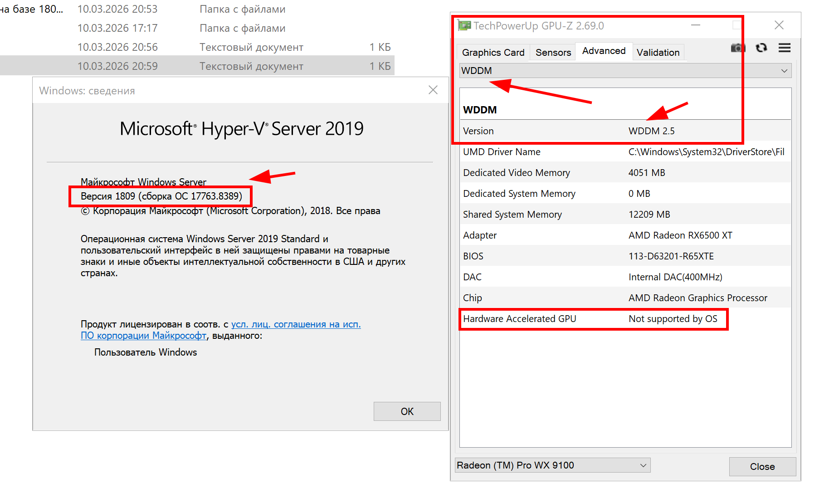839x498 pixels.
Task: Select the Shared System Memory row
Action: pos(625,214)
